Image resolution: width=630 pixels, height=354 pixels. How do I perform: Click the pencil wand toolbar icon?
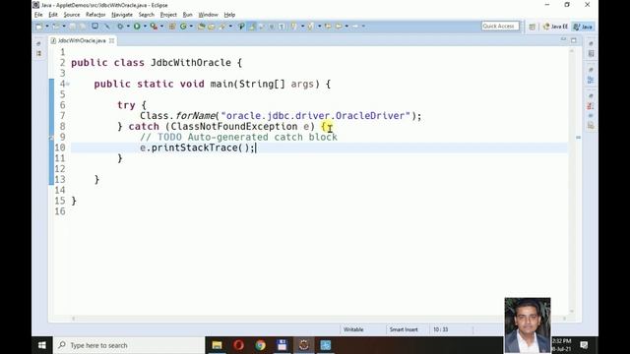click(x=107, y=27)
